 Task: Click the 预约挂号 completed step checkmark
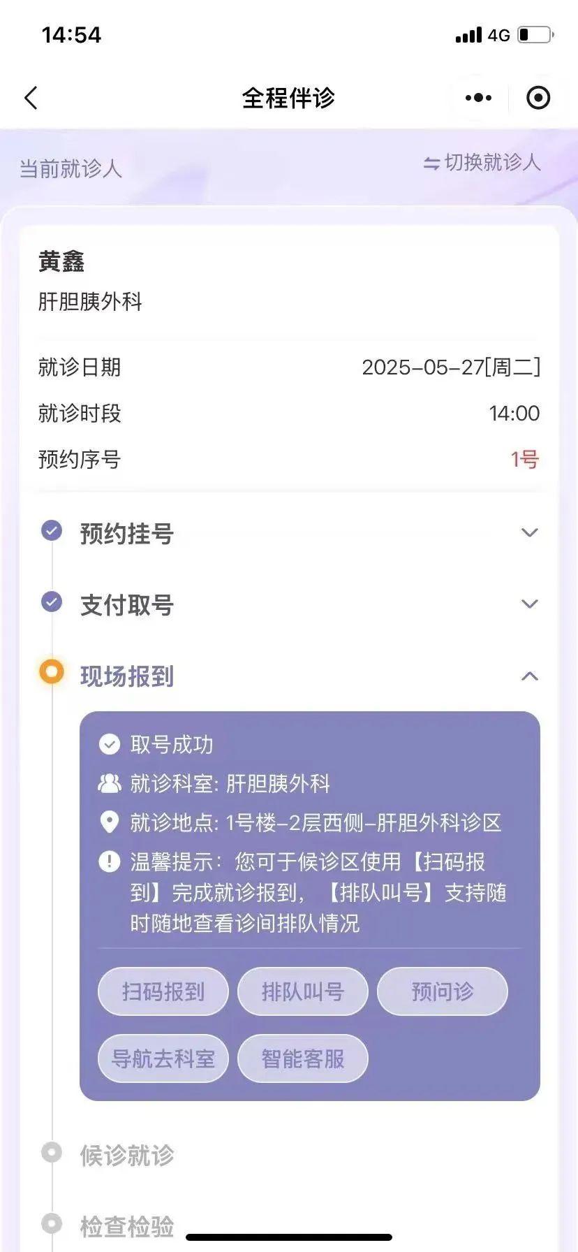tap(52, 531)
